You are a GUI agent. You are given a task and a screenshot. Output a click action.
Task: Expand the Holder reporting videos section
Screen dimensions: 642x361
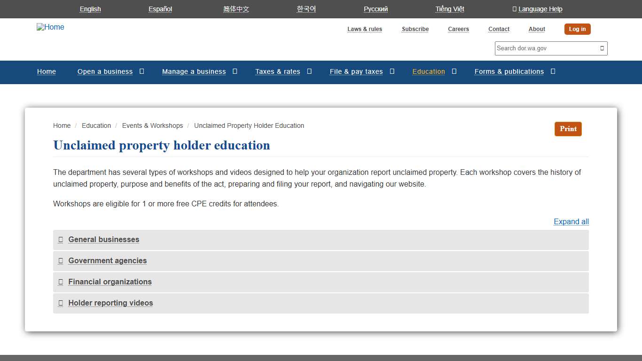(x=110, y=303)
